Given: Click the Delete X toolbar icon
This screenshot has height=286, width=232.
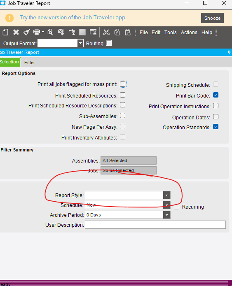Looking at the screenshot, I should click(16, 32).
